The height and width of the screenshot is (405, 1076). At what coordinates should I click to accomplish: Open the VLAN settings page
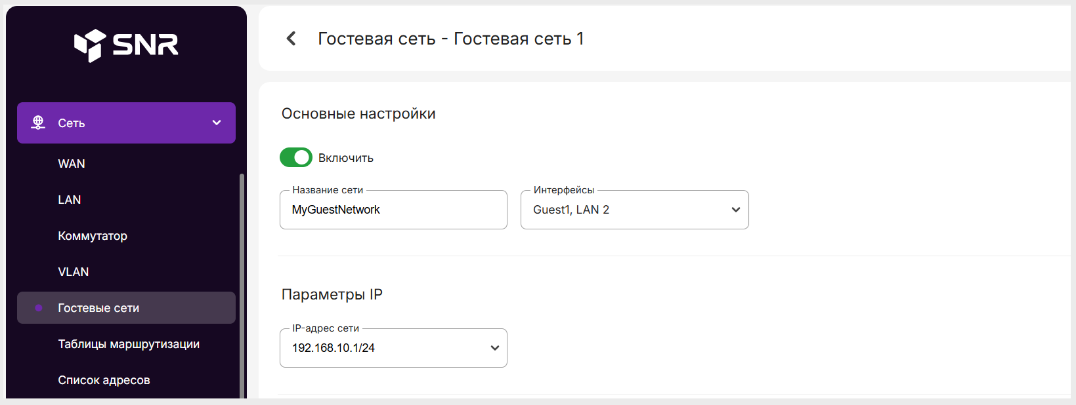click(74, 272)
